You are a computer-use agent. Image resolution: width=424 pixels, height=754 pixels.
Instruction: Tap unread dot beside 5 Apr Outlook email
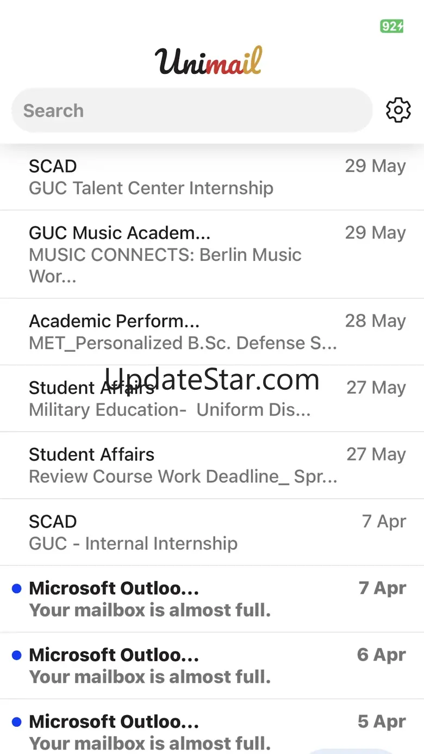point(16,722)
